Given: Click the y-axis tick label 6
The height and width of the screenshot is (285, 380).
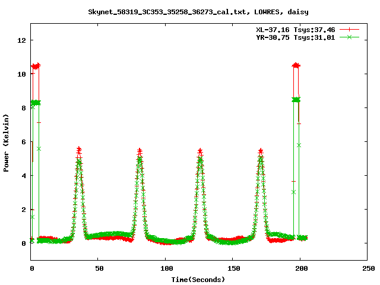Looking at the screenshot, I should 24,142.
